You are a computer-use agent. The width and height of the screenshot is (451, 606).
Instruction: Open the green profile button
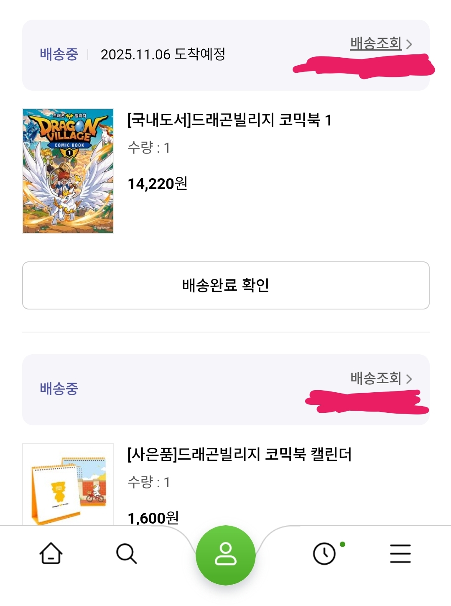226,555
